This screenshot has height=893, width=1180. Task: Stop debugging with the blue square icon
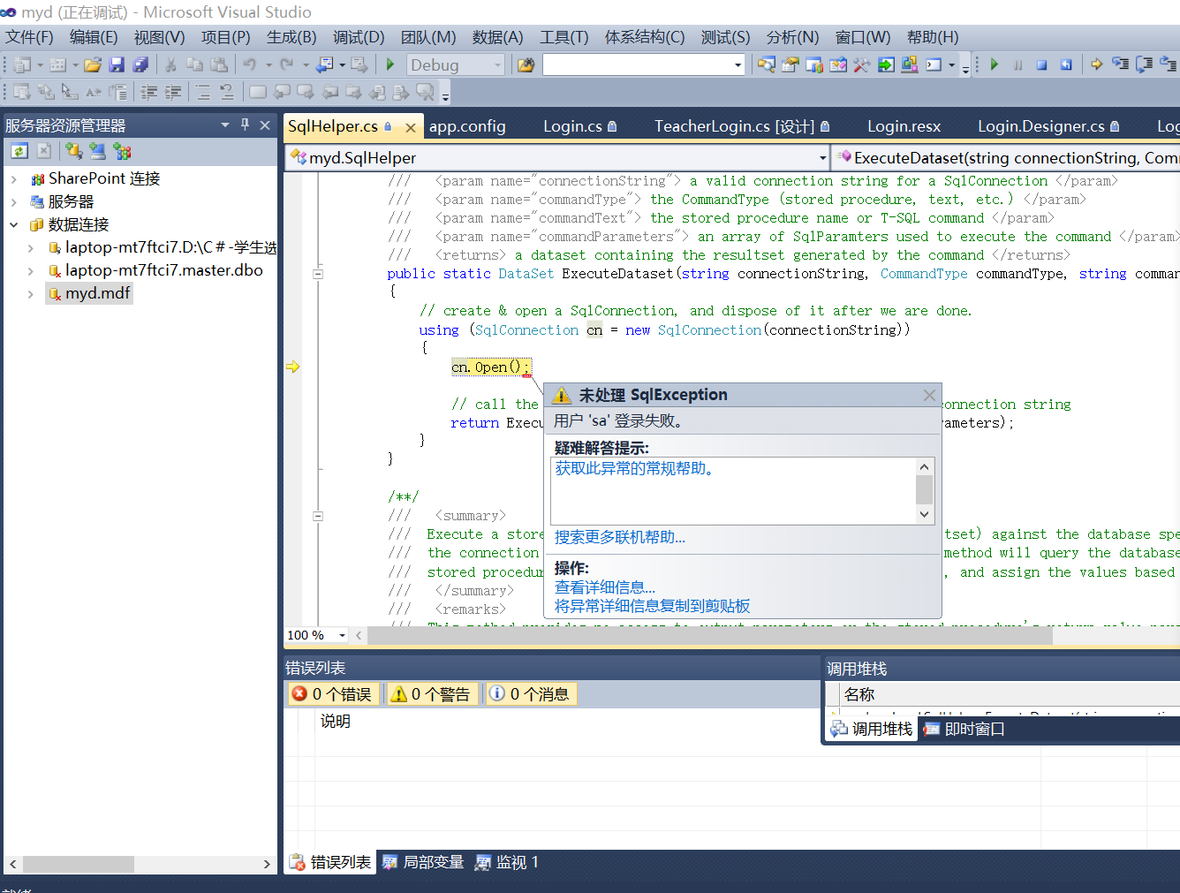click(x=1042, y=64)
